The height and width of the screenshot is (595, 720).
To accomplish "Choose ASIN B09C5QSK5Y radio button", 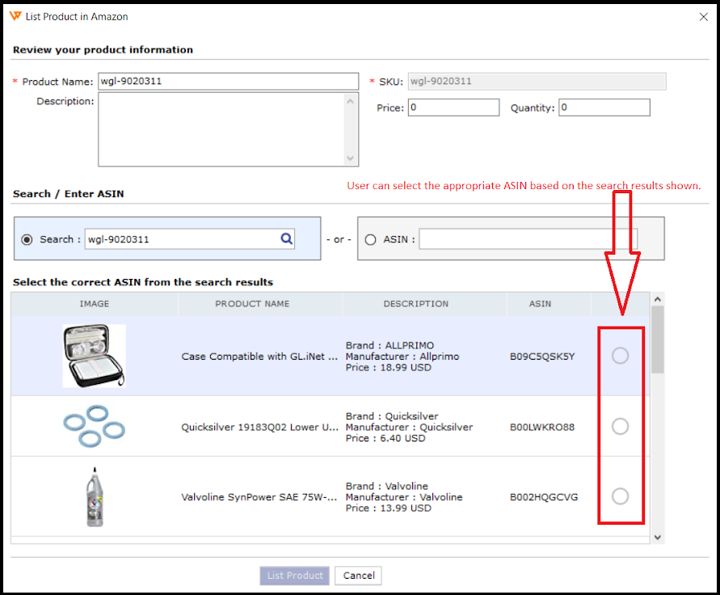I will [x=620, y=356].
